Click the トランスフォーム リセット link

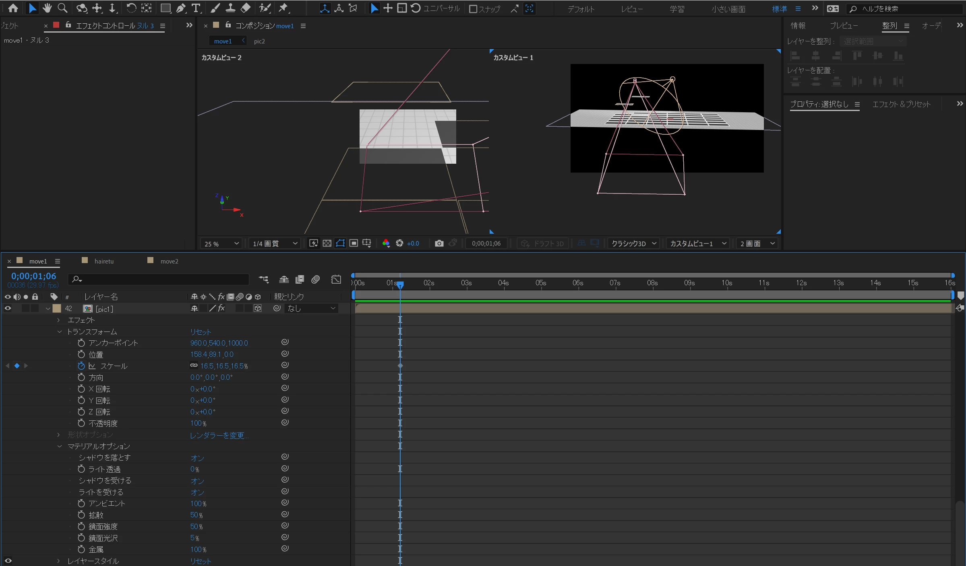[x=201, y=332]
